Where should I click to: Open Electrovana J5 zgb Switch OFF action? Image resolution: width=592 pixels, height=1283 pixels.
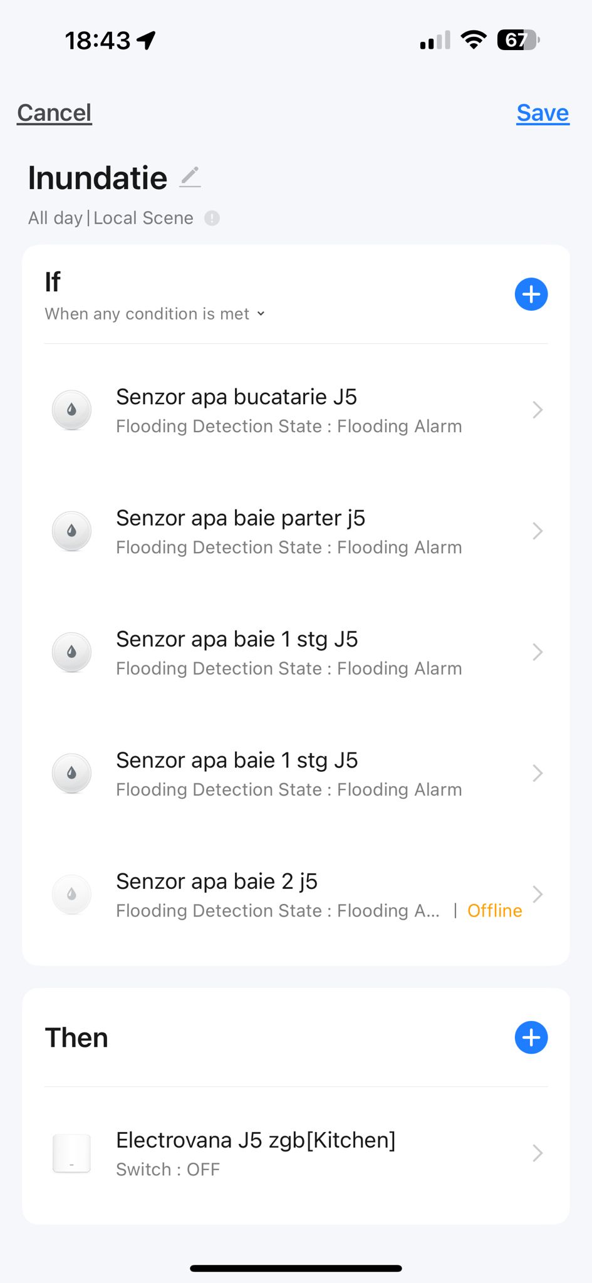pyautogui.click(x=256, y=1153)
